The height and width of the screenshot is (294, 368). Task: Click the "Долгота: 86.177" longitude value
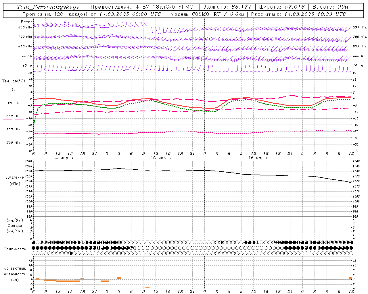[228, 7]
